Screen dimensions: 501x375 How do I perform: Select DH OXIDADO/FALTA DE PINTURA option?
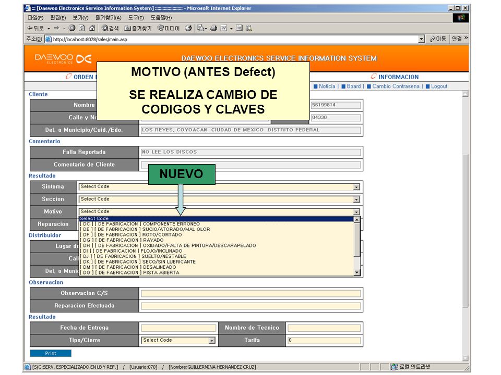pos(216,245)
